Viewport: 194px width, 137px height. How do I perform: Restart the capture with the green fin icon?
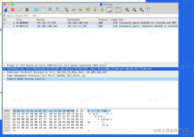20,10
